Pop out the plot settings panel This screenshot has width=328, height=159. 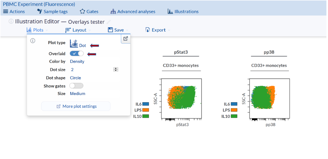coord(126,39)
